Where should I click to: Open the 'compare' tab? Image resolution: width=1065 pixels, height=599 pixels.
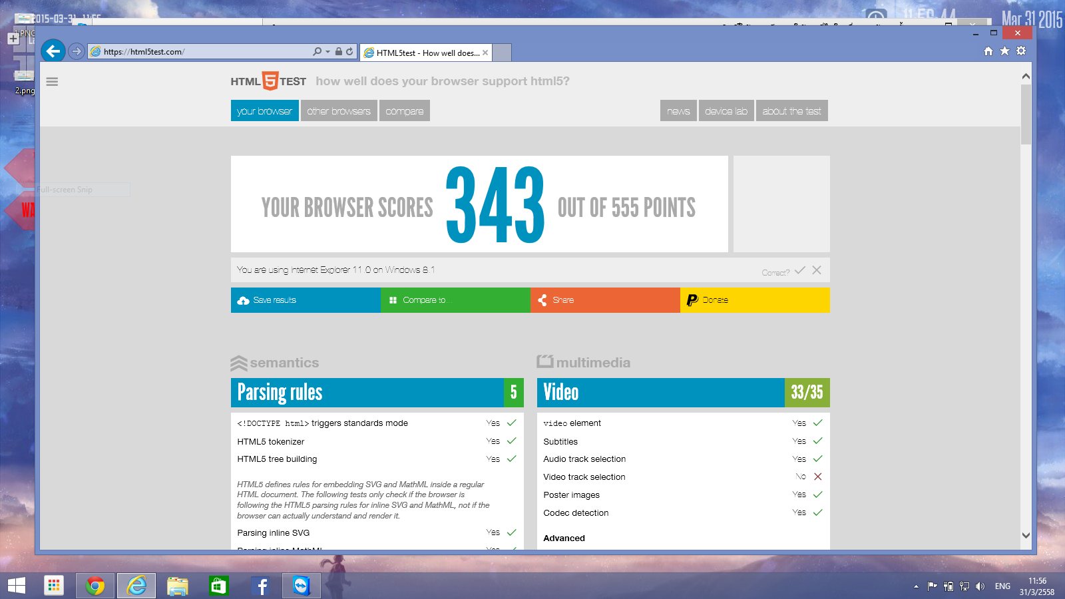pos(405,111)
